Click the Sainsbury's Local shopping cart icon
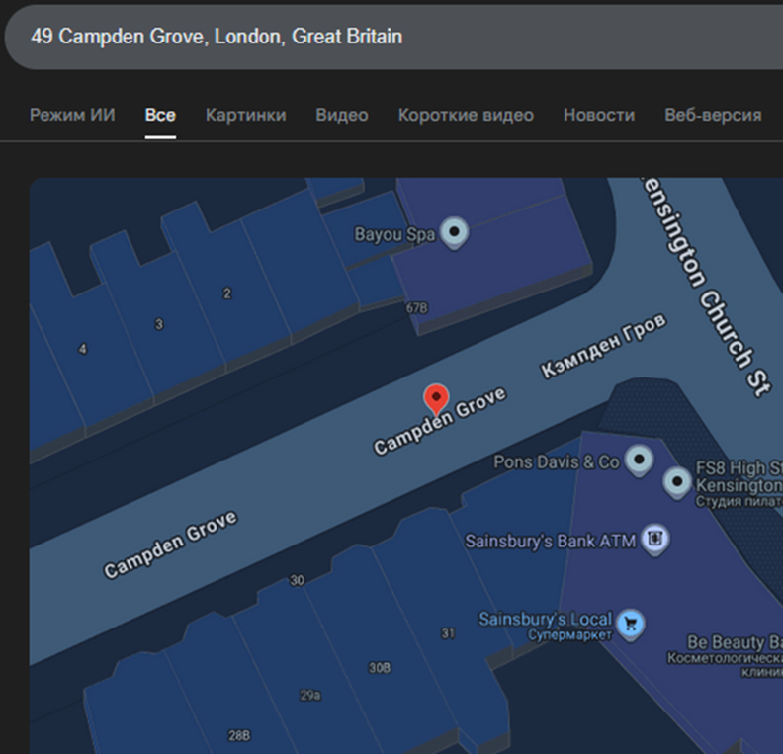 (631, 625)
